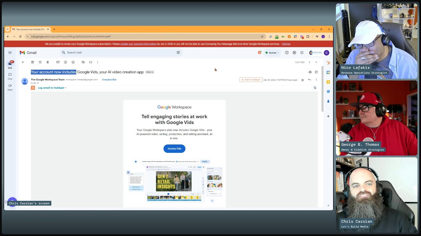
Task: Open Google Tasks side panel
Action: click(x=328, y=91)
